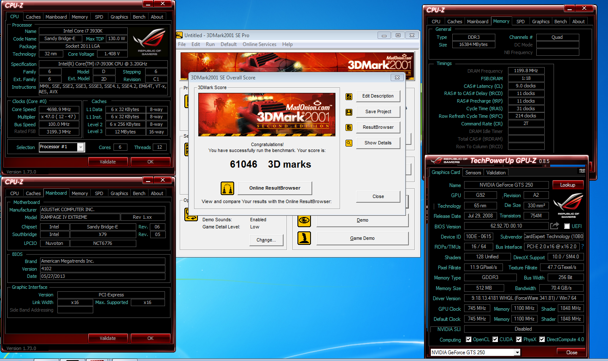Open the Online Services menu
Screen dimensions: 608x361
coord(259,44)
